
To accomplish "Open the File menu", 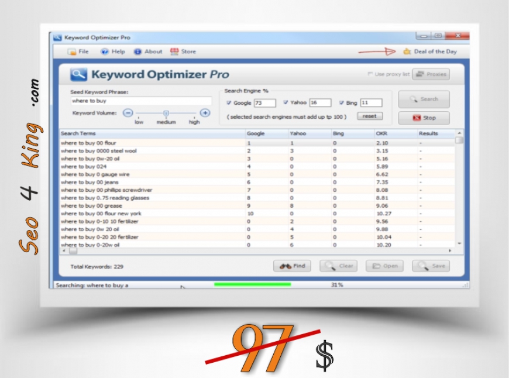I will tap(78, 51).
